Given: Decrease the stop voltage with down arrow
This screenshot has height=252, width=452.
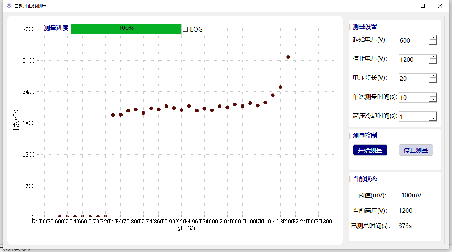Looking at the screenshot, I should 433,62.
